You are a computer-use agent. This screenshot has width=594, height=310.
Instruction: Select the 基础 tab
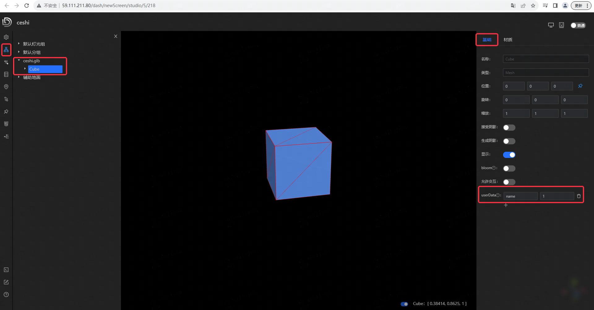click(487, 40)
